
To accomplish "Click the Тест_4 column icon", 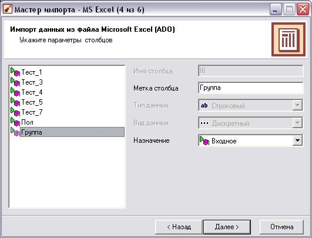I will point(15,92).
